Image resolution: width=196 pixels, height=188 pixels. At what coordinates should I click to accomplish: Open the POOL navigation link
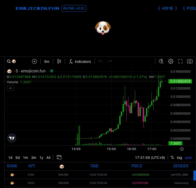pos(189,8)
